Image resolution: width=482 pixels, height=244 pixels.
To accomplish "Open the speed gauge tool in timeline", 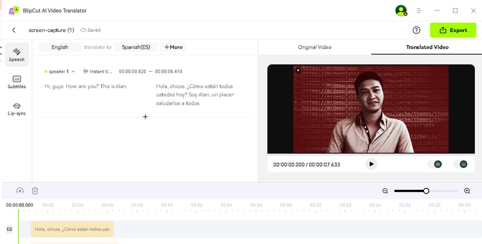I will pos(20,190).
